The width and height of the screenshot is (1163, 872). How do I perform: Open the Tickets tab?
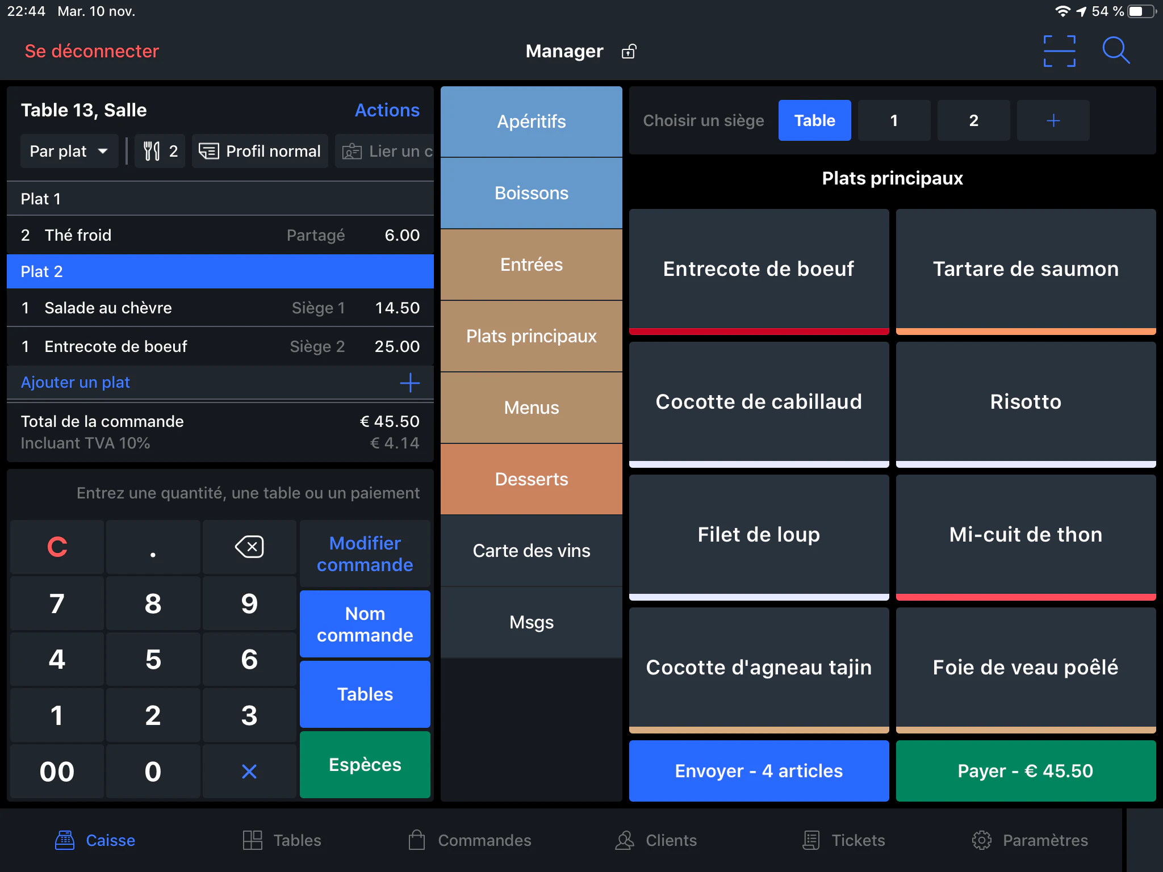(843, 840)
